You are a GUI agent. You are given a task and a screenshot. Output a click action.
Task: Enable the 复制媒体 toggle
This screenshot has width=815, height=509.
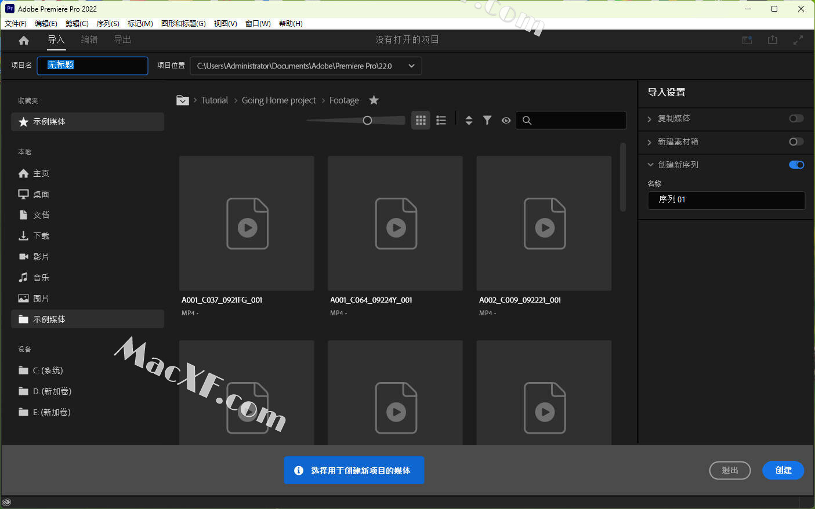point(796,118)
